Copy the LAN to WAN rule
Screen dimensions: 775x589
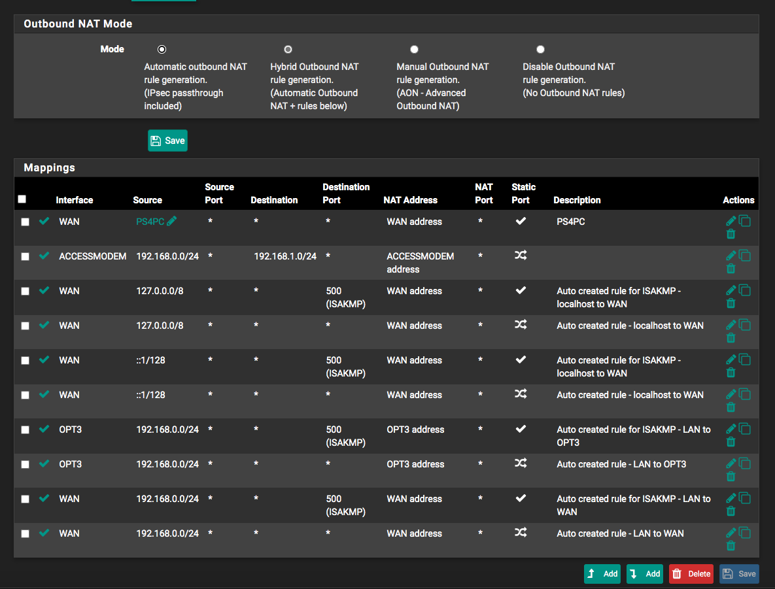pyautogui.click(x=745, y=533)
